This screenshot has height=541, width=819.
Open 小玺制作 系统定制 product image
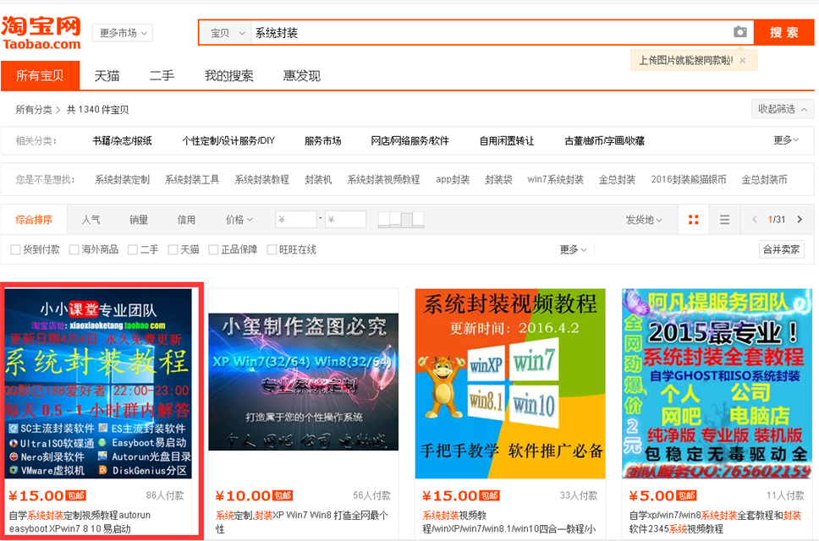tap(304, 382)
